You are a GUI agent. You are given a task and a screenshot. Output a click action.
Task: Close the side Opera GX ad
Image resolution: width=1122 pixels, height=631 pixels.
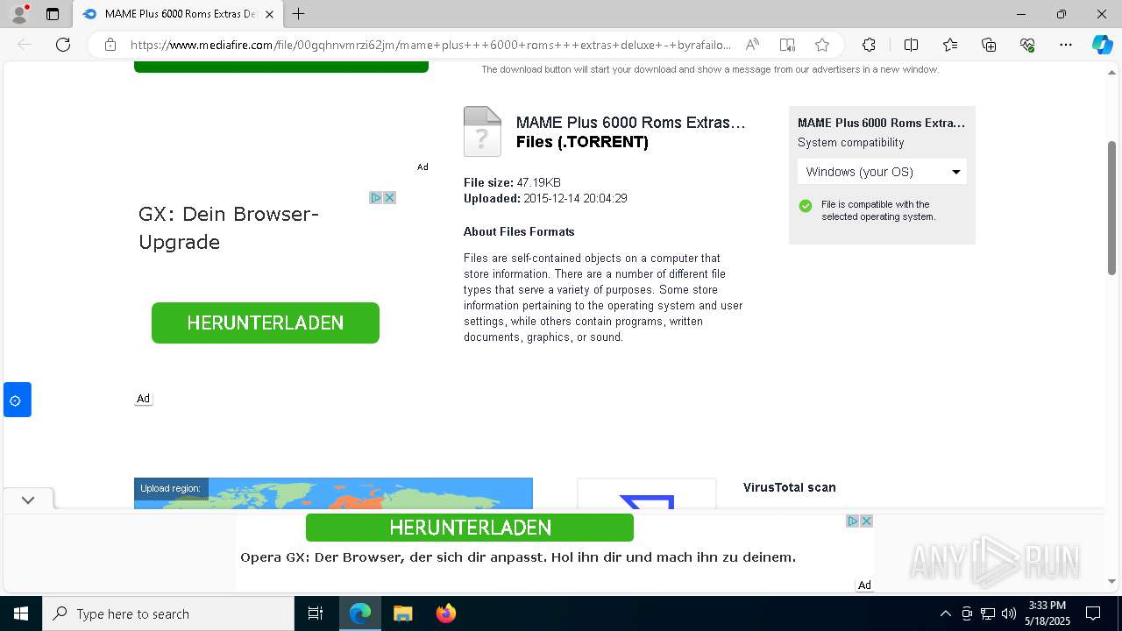(x=389, y=197)
